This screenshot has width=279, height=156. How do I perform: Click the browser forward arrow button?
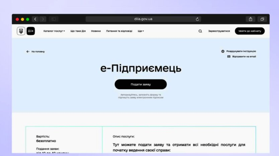[x=43, y=19]
